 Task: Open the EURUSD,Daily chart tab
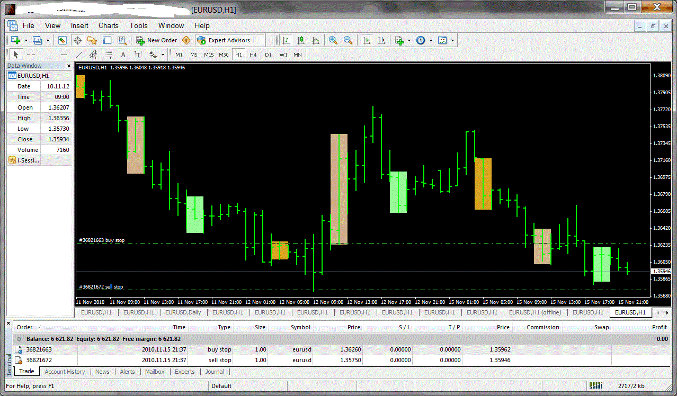coord(184,312)
